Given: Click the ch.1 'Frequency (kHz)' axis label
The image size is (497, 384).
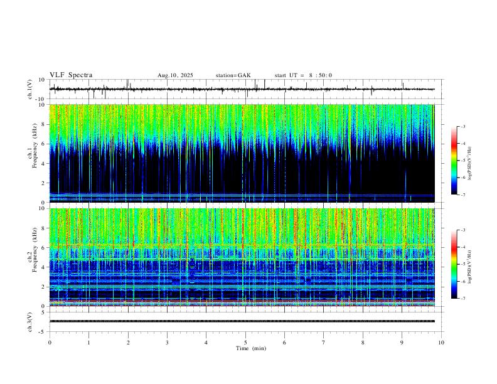Looking at the screenshot, I should (35, 146).
